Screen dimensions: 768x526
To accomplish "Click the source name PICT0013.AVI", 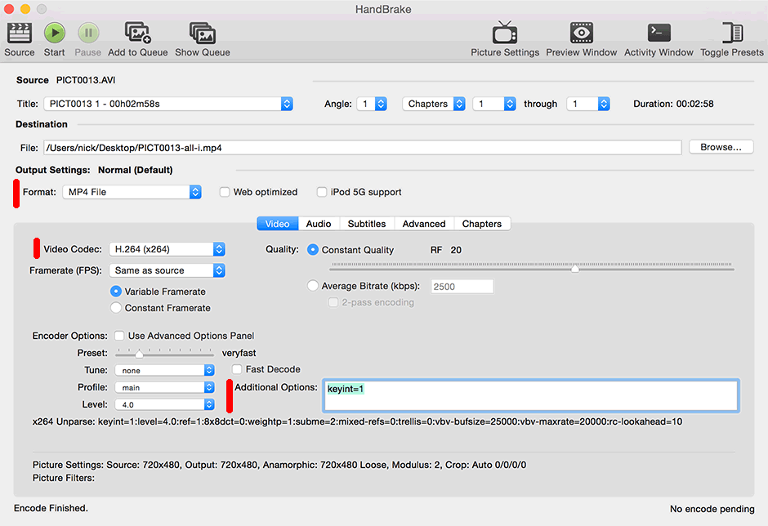I will coord(86,80).
